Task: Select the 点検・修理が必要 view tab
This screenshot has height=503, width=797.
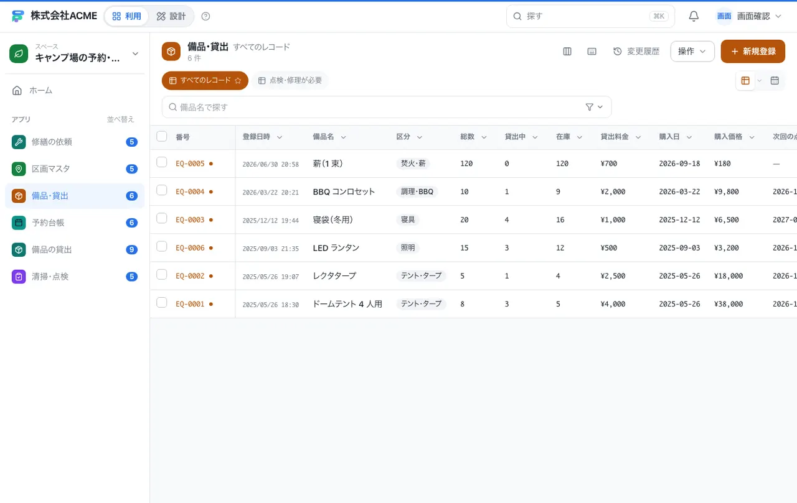Action: point(290,81)
